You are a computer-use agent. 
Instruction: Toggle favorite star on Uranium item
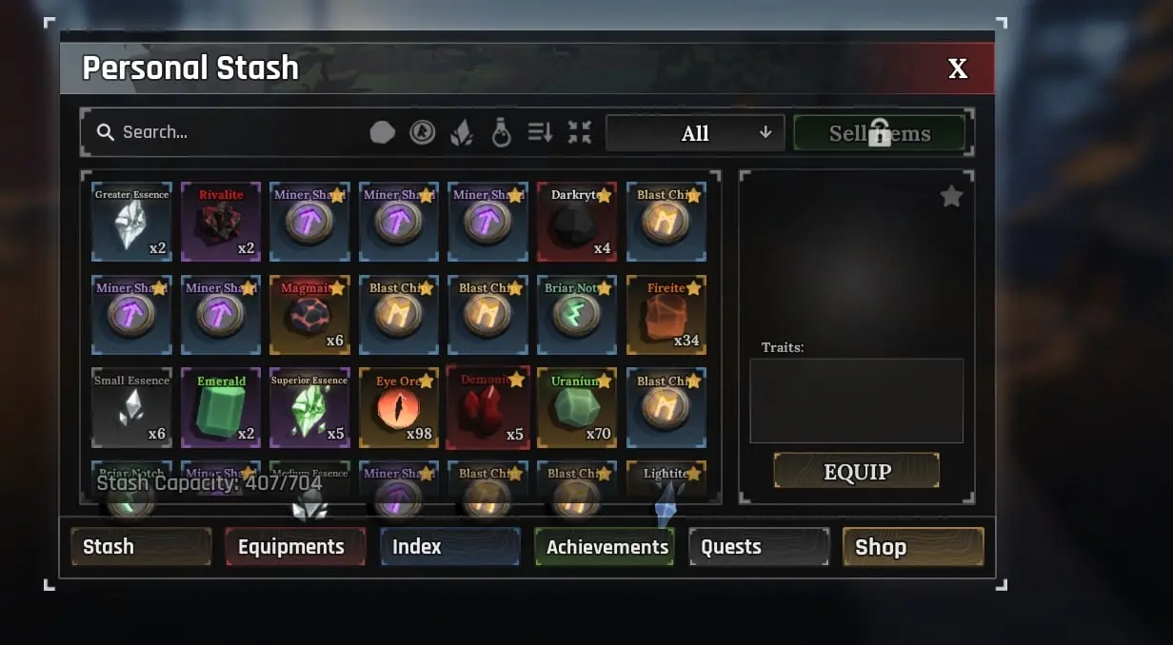click(604, 381)
